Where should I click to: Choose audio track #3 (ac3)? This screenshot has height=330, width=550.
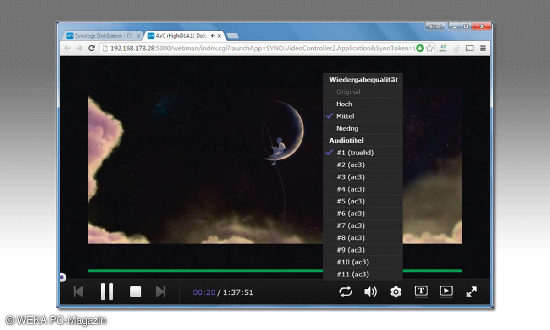coord(363,177)
